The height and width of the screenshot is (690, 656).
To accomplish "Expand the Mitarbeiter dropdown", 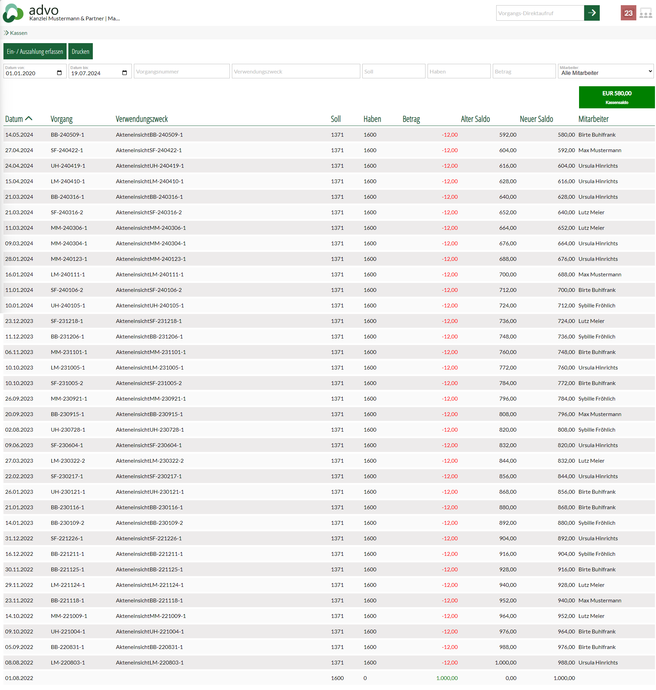I will point(605,71).
